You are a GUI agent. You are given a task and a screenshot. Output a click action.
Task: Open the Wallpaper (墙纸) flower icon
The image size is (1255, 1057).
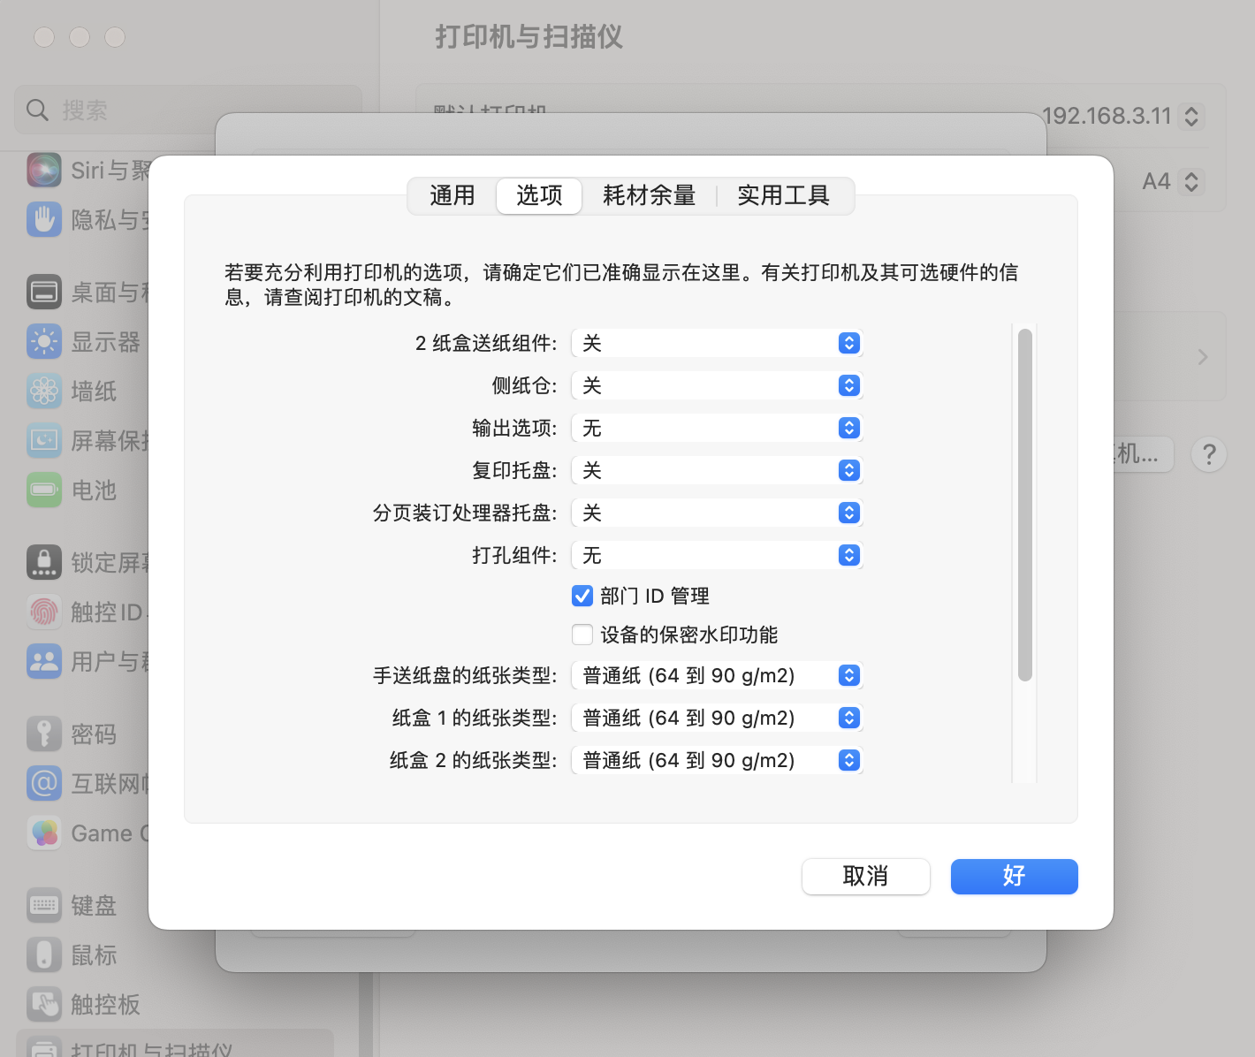[44, 391]
